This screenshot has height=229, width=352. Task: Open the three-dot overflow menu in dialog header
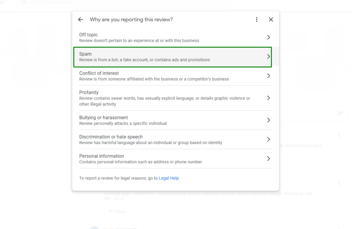click(x=257, y=20)
